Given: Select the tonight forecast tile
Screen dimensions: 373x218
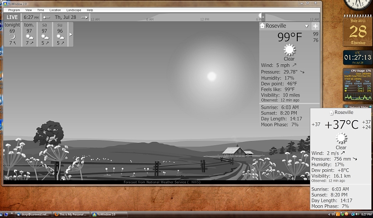Looking at the screenshot, I should 12,34.
